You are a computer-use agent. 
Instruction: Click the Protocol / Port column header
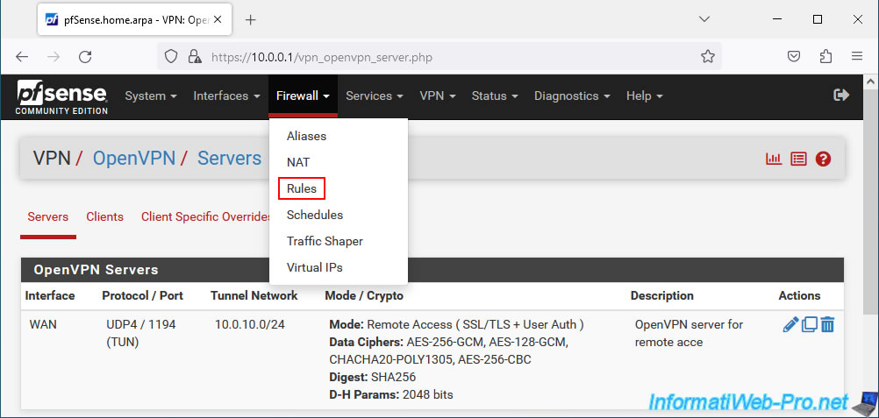[142, 296]
